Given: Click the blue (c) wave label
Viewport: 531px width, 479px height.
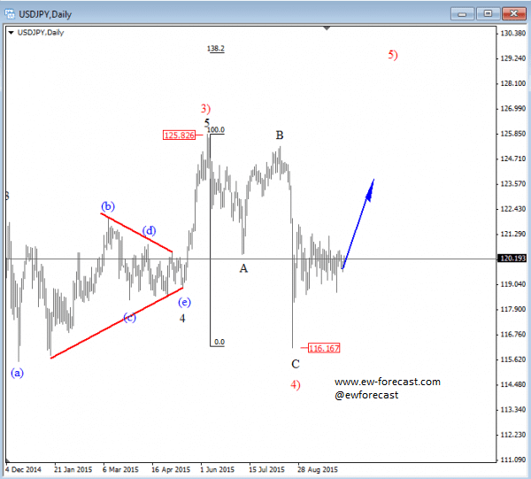Looking at the screenshot, I should [130, 317].
